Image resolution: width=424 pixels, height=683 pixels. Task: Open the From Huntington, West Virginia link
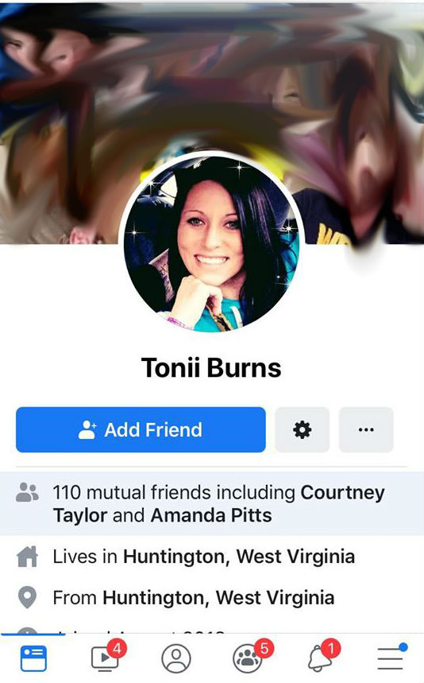(218, 598)
